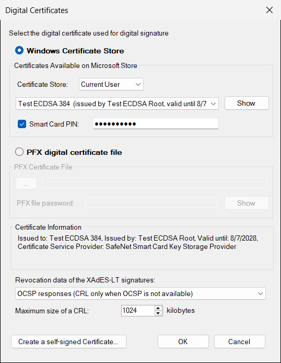Click the 'Certificate Information' group label

tap(48, 227)
